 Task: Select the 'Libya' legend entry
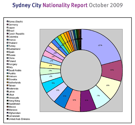[11, 95]
